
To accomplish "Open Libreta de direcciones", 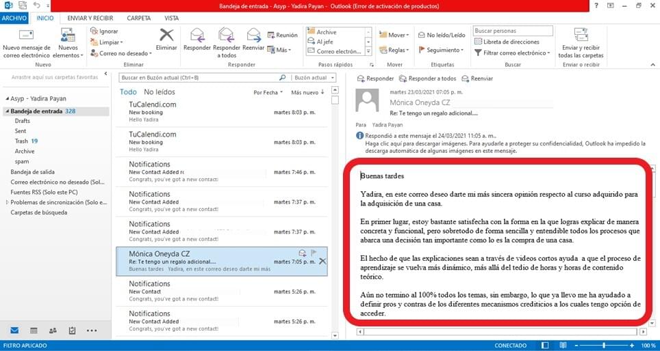I will tap(507, 42).
